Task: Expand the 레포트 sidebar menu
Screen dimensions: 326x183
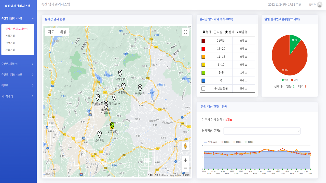Action: click(x=18, y=85)
